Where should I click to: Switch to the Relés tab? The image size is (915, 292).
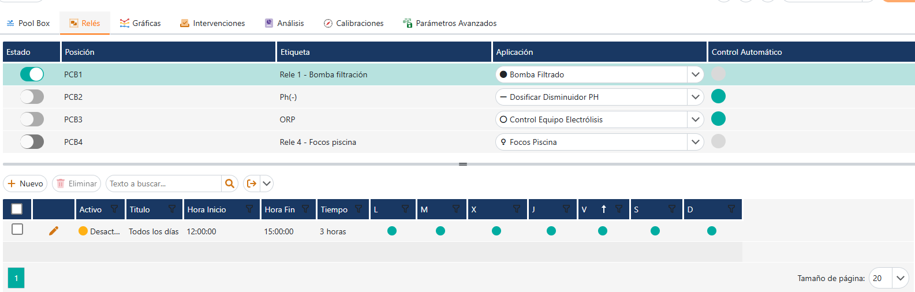pos(85,23)
